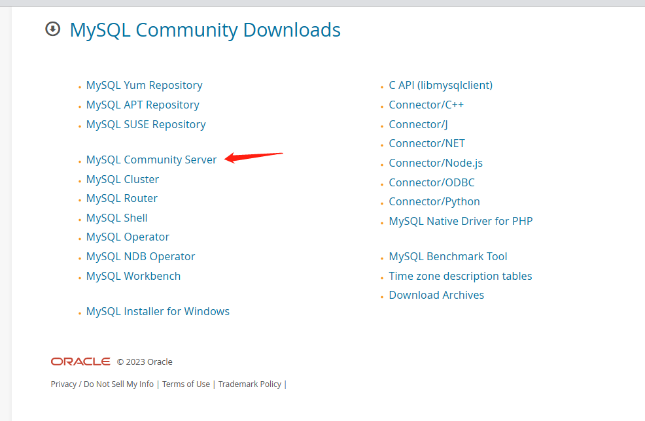Screen dimensions: 645x421
Task: Open Connector/J link
Action: (418, 124)
